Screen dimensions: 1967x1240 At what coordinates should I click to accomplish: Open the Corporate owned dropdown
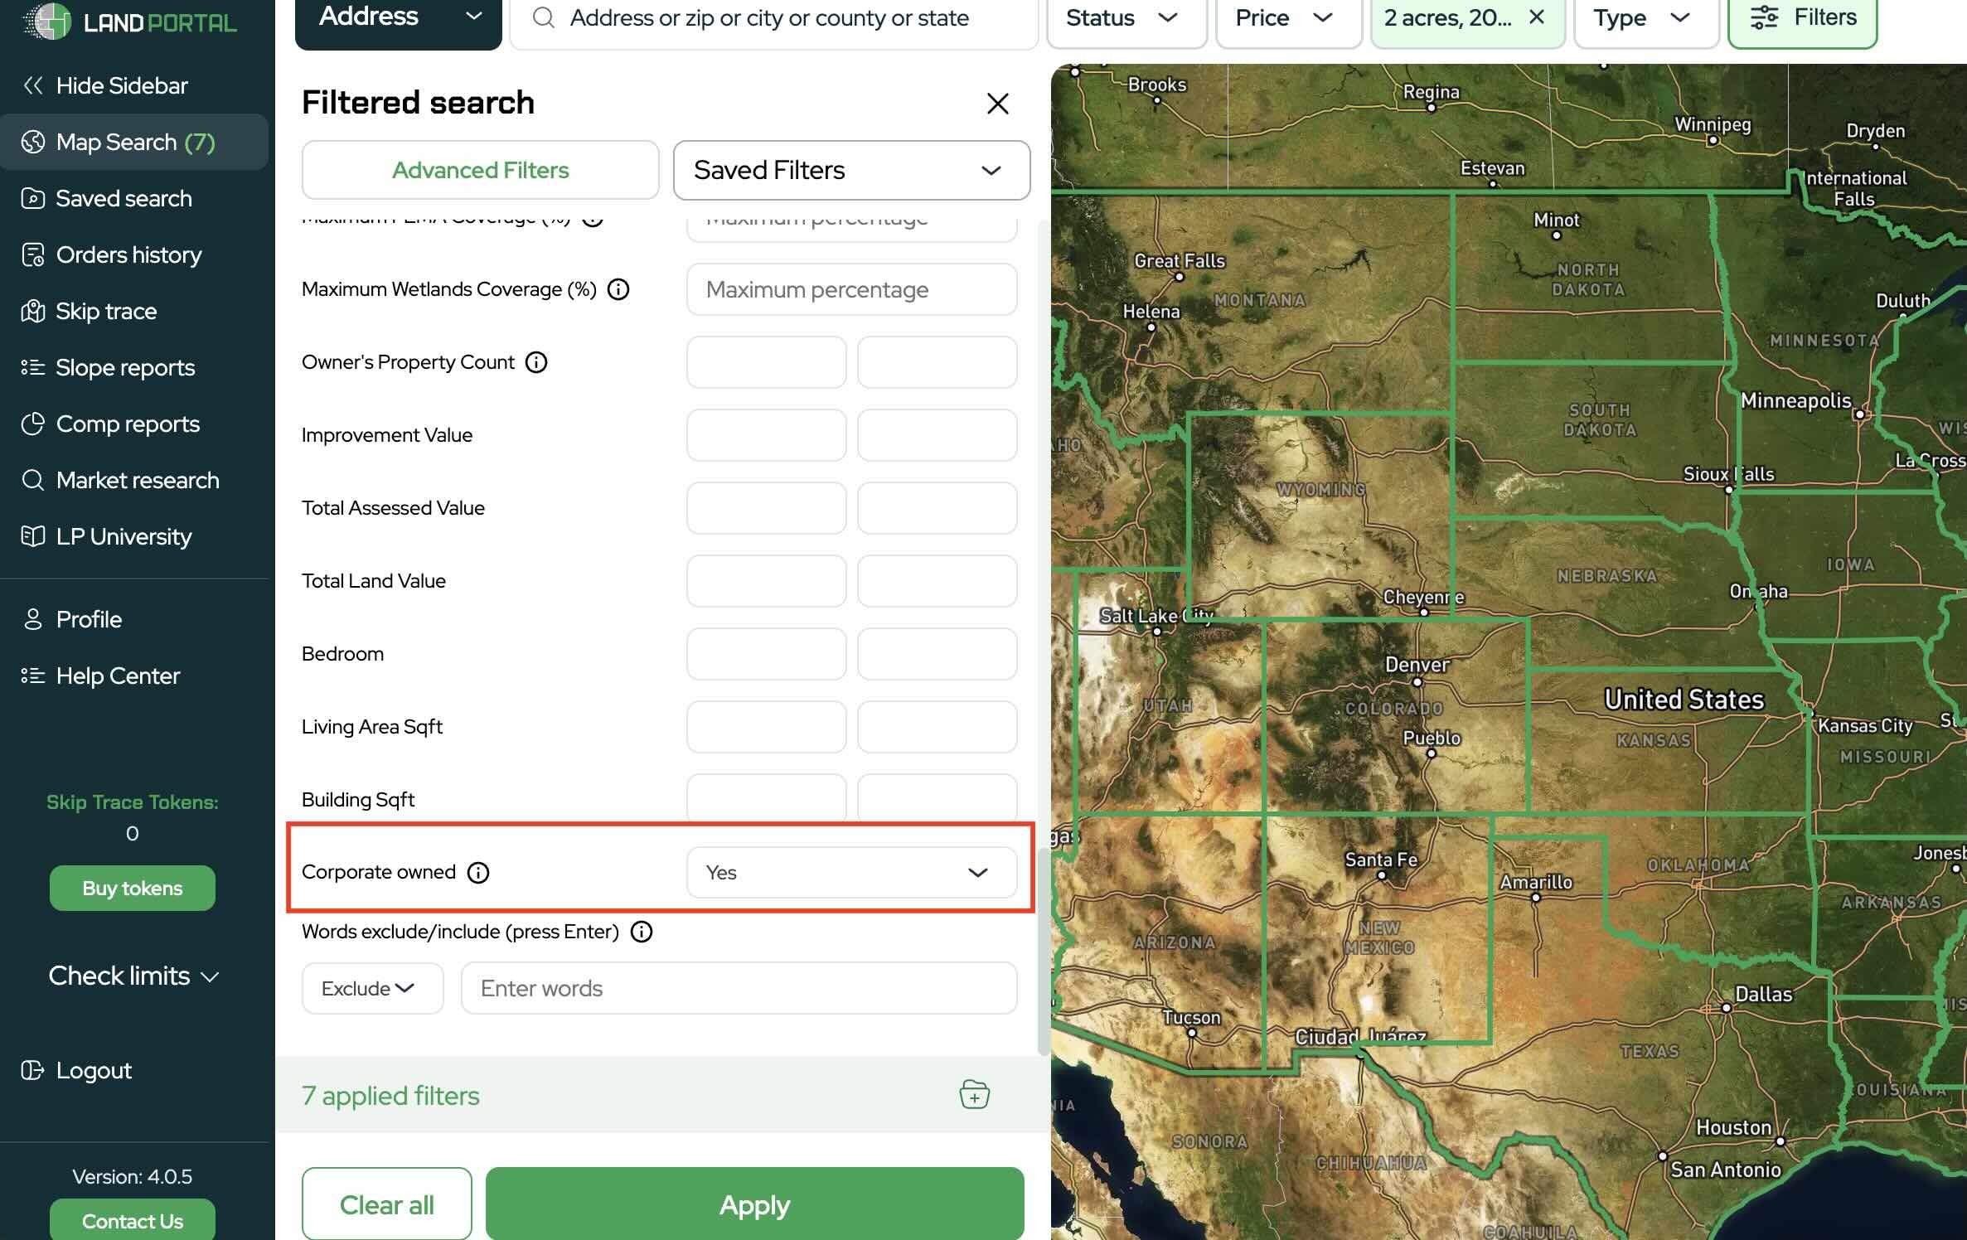pyautogui.click(x=850, y=872)
